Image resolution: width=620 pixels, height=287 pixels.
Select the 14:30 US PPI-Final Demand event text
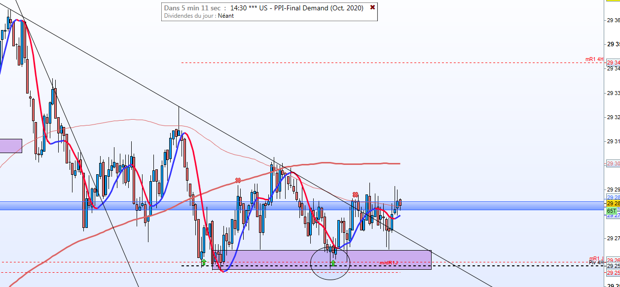point(296,8)
